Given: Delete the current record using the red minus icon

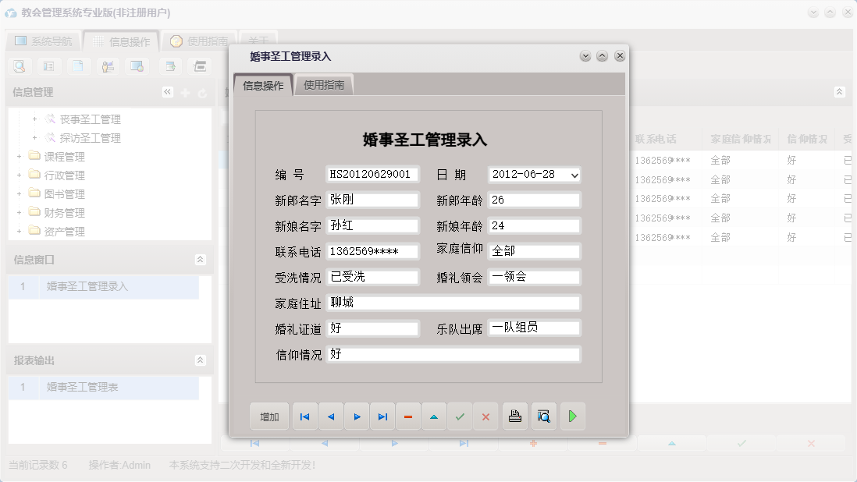Looking at the screenshot, I should [x=408, y=416].
